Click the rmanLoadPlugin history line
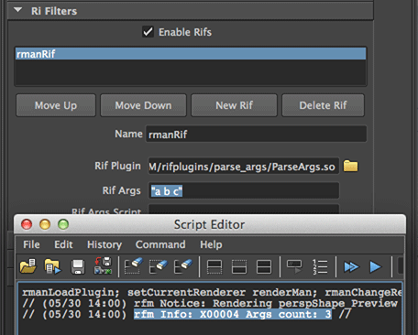 point(212,292)
